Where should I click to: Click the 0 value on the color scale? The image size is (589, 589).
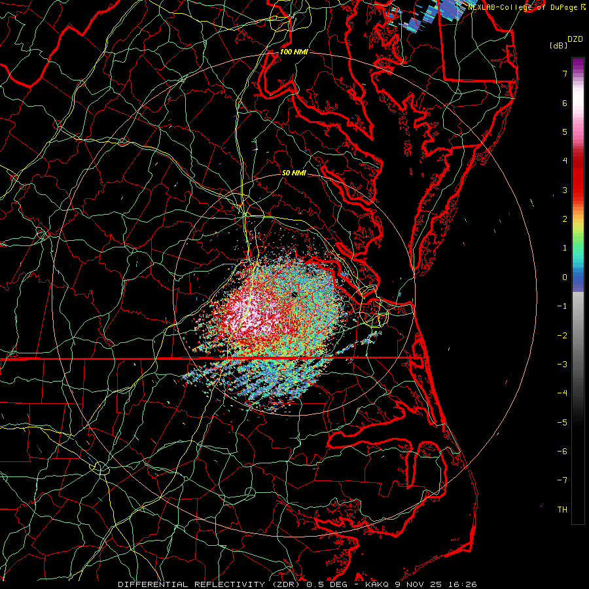coord(565,277)
